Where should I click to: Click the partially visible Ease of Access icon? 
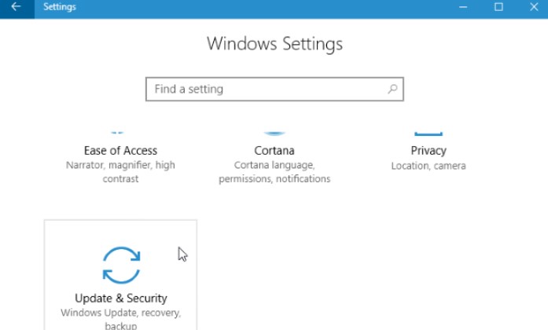point(118,131)
